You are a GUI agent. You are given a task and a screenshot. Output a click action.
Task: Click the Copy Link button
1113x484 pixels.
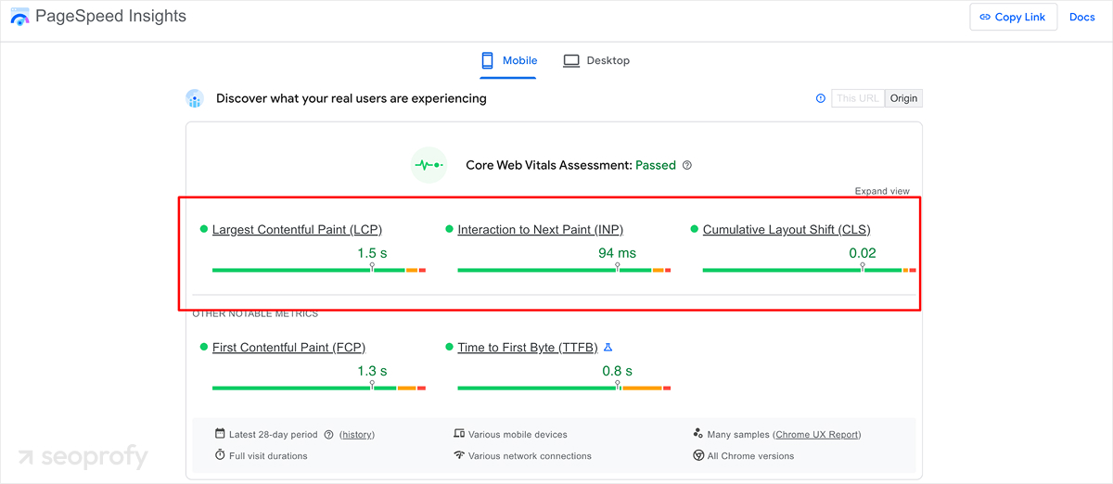point(1013,17)
